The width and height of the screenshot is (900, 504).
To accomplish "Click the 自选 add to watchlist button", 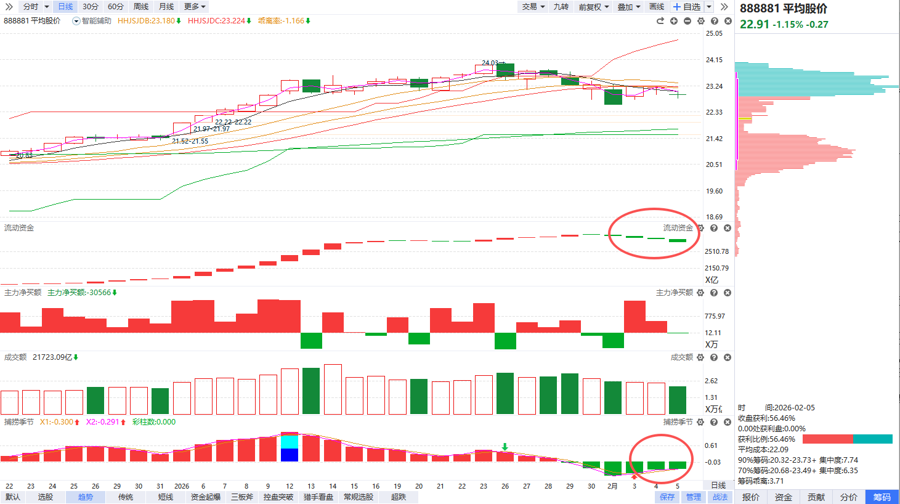I will tap(687, 7).
